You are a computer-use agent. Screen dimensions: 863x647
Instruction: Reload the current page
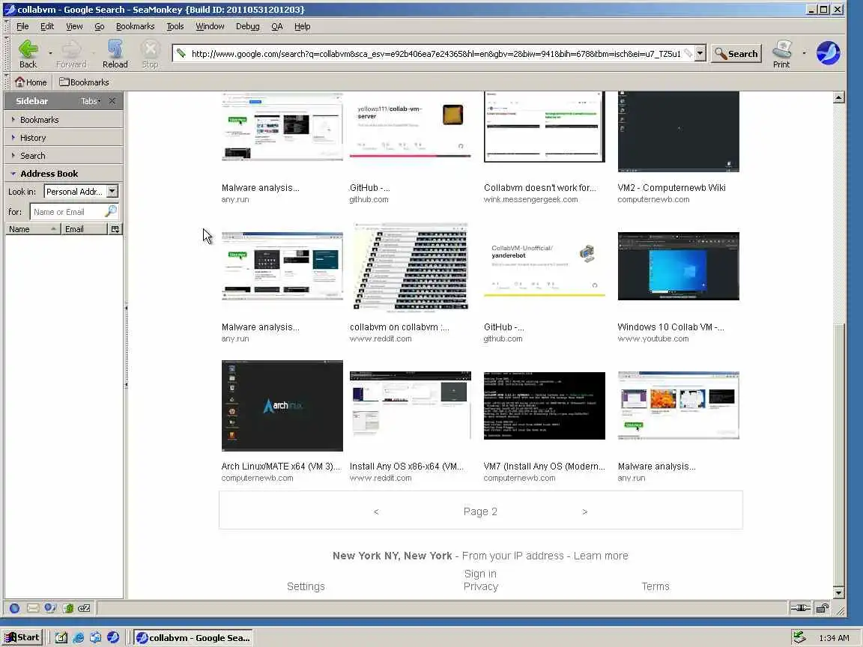coord(115,54)
